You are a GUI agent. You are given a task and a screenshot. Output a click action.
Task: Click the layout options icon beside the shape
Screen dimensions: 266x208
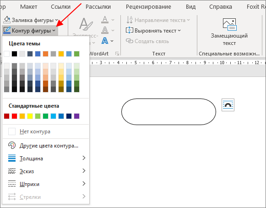[x=228, y=105]
